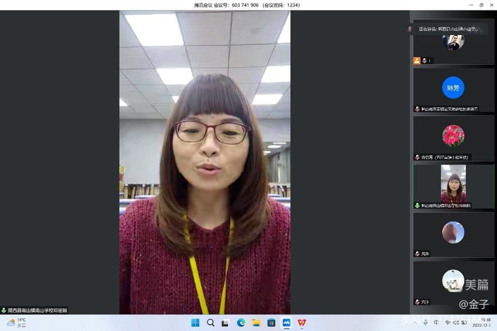
Task: Click the main speaker name label 揭西县南山镇南山学校
Action: coord(37,310)
